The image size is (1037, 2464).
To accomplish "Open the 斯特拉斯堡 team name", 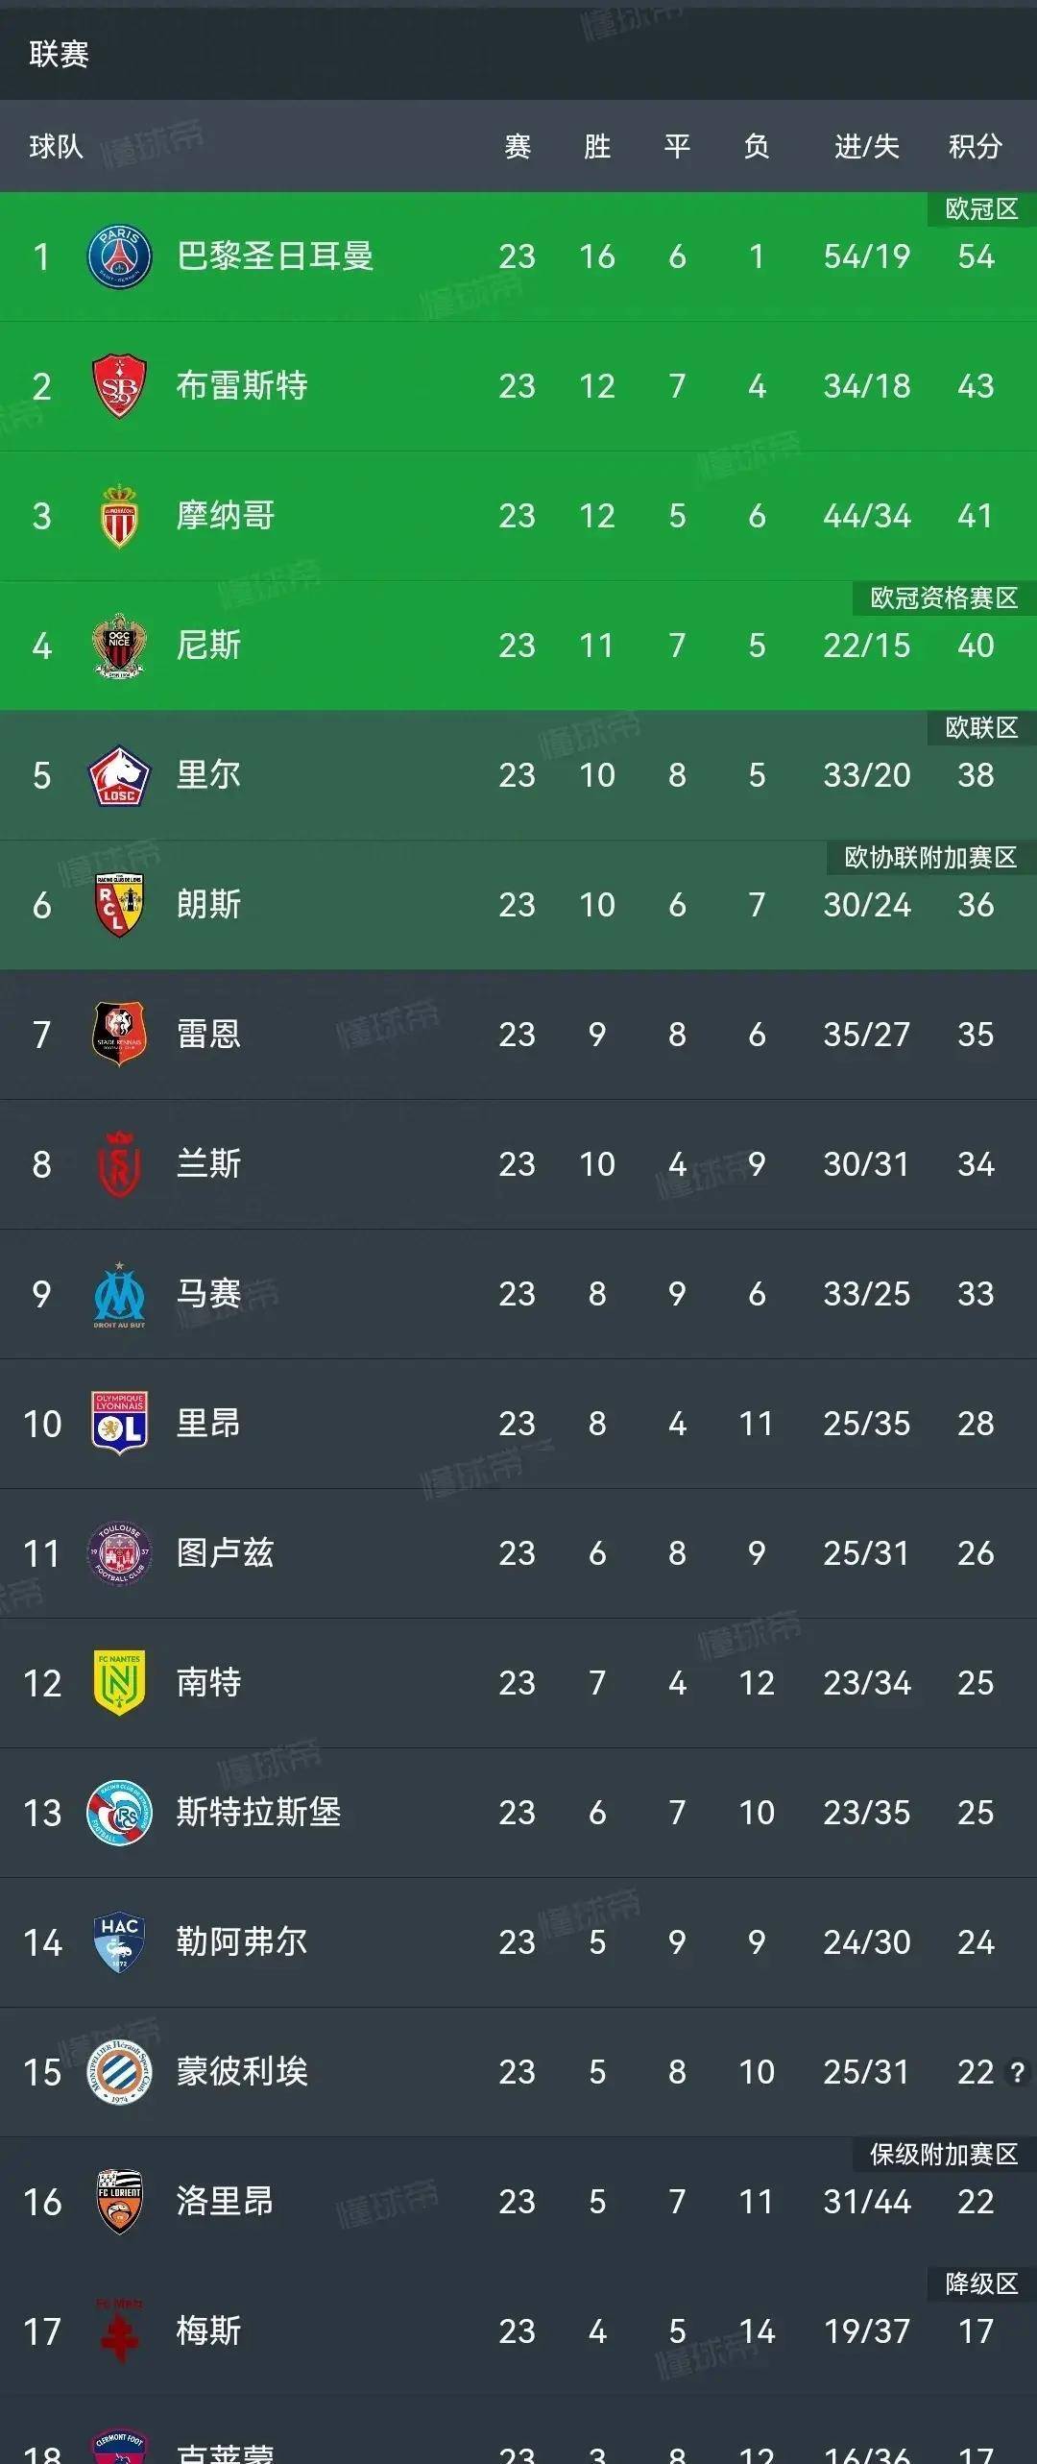I will pos(258,1813).
